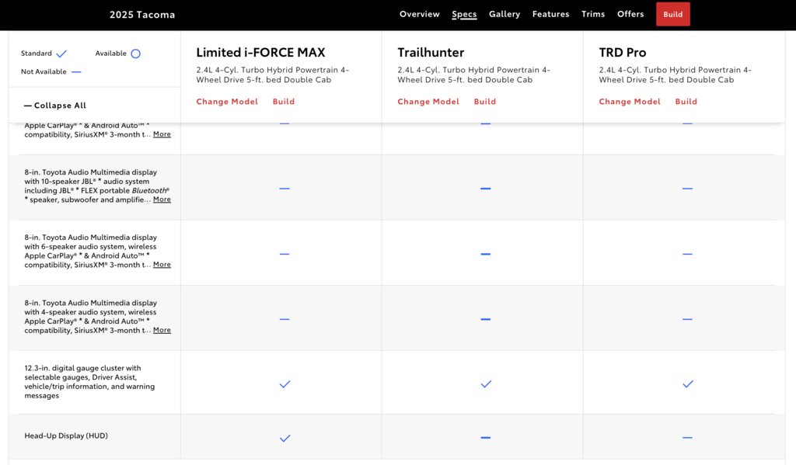Open the Overview page in the top navigation
The width and height of the screenshot is (796, 465).
(x=419, y=14)
